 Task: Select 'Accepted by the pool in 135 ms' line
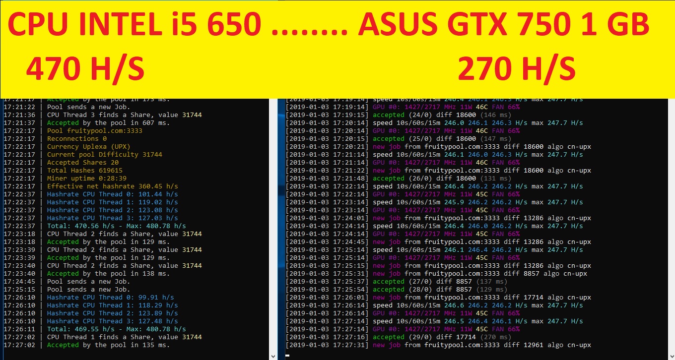click(x=87, y=345)
